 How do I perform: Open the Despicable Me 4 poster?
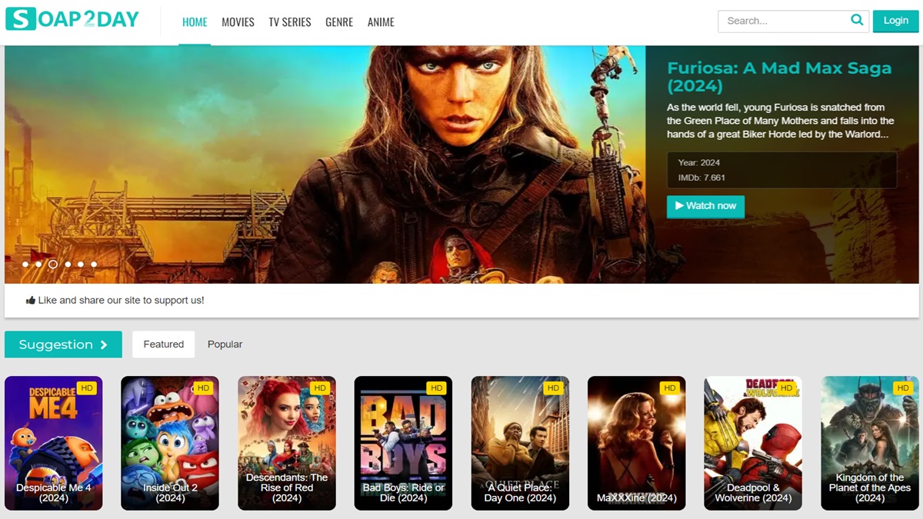point(54,443)
